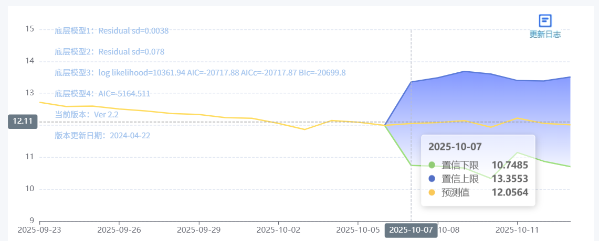Click the 13.3553 value in the tooltip
The image size is (599, 241).
510,179
